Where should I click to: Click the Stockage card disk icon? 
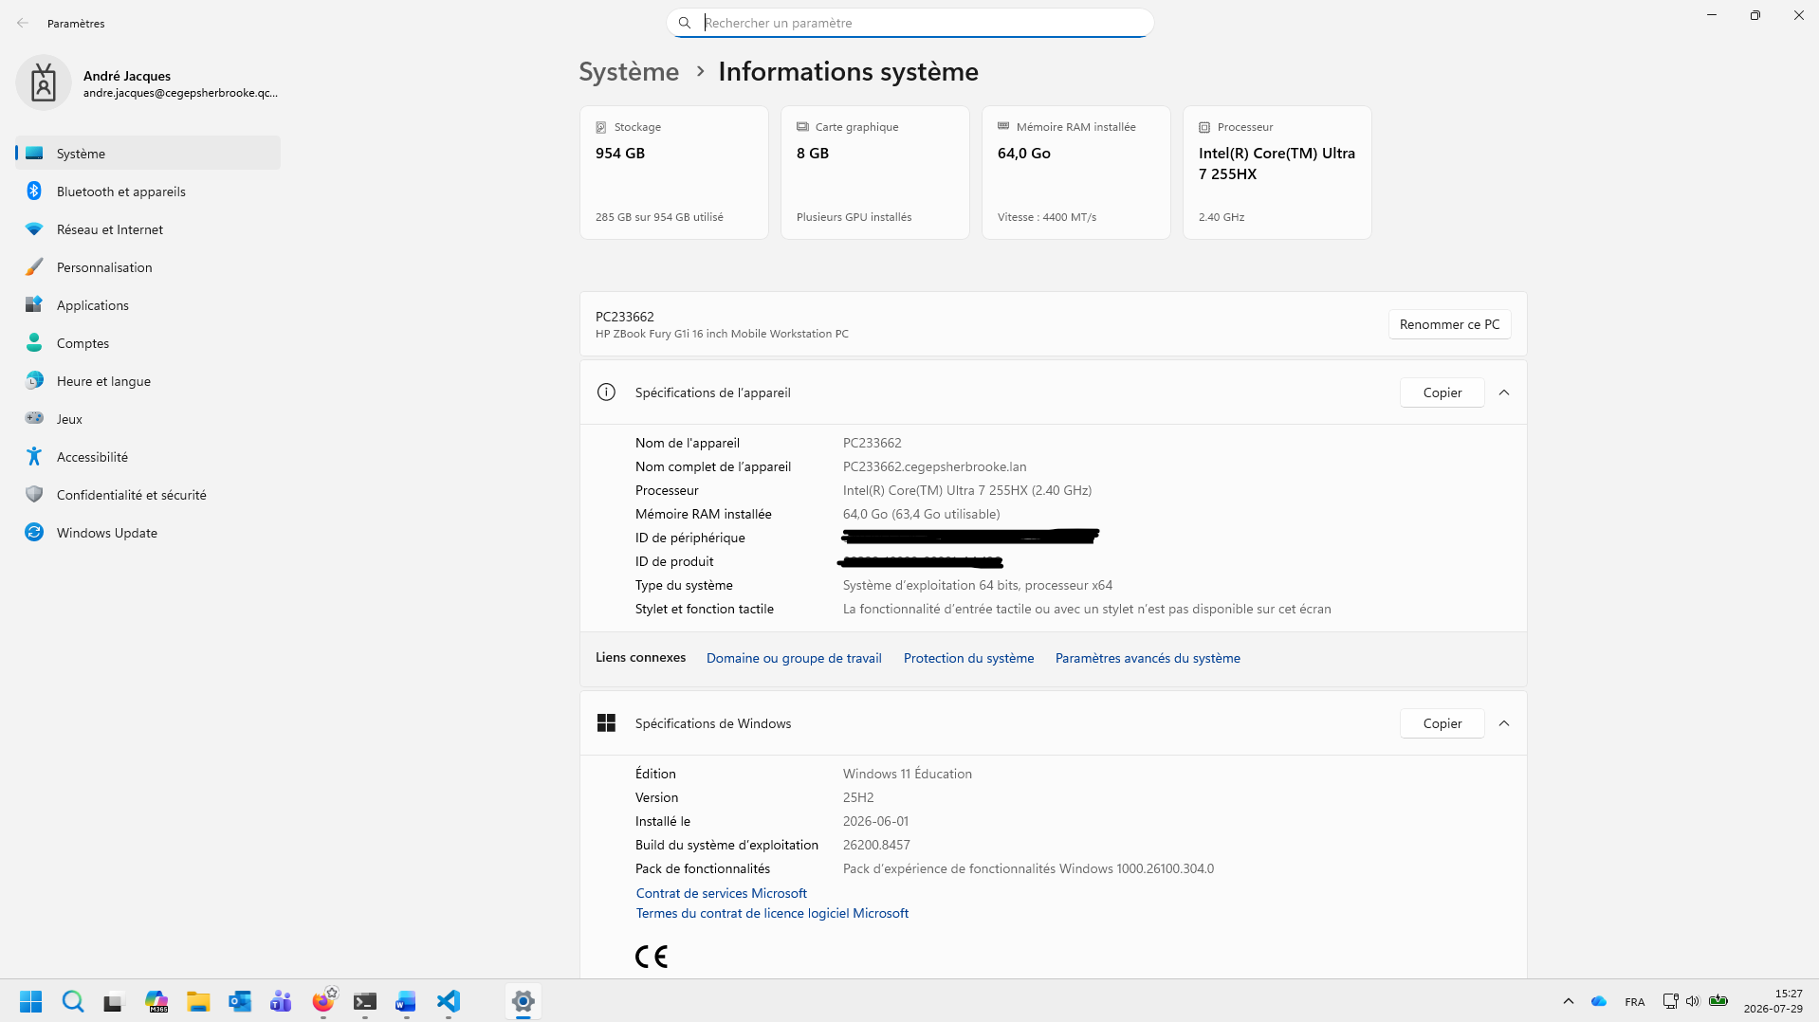[601, 127]
